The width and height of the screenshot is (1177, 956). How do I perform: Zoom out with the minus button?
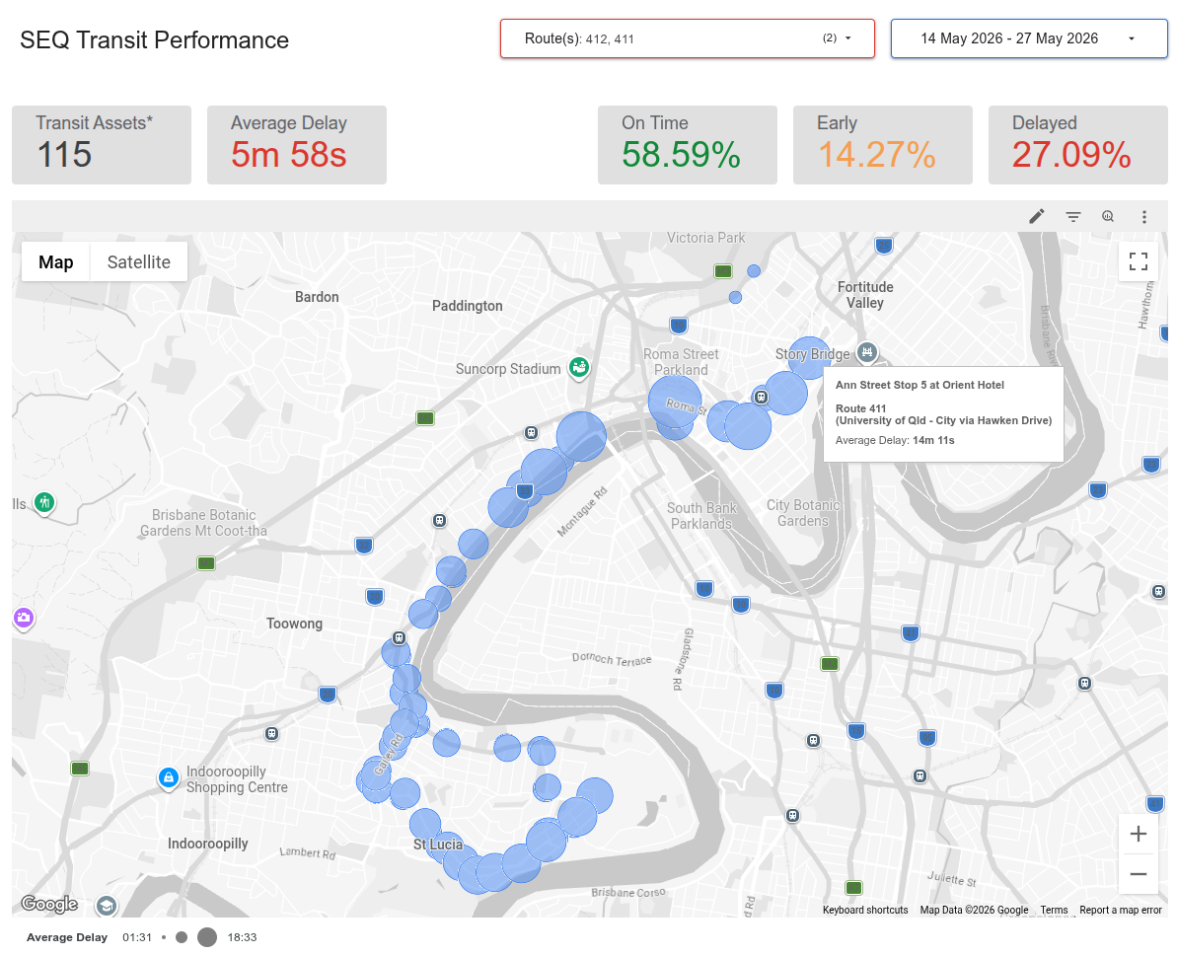tap(1138, 873)
